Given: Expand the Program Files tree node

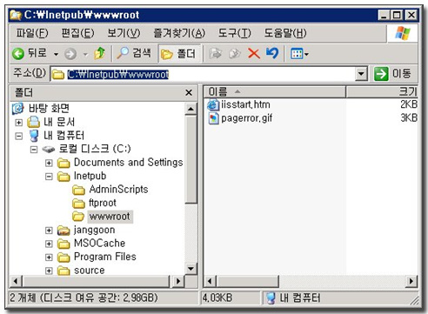Looking at the screenshot, I should 49,257.
